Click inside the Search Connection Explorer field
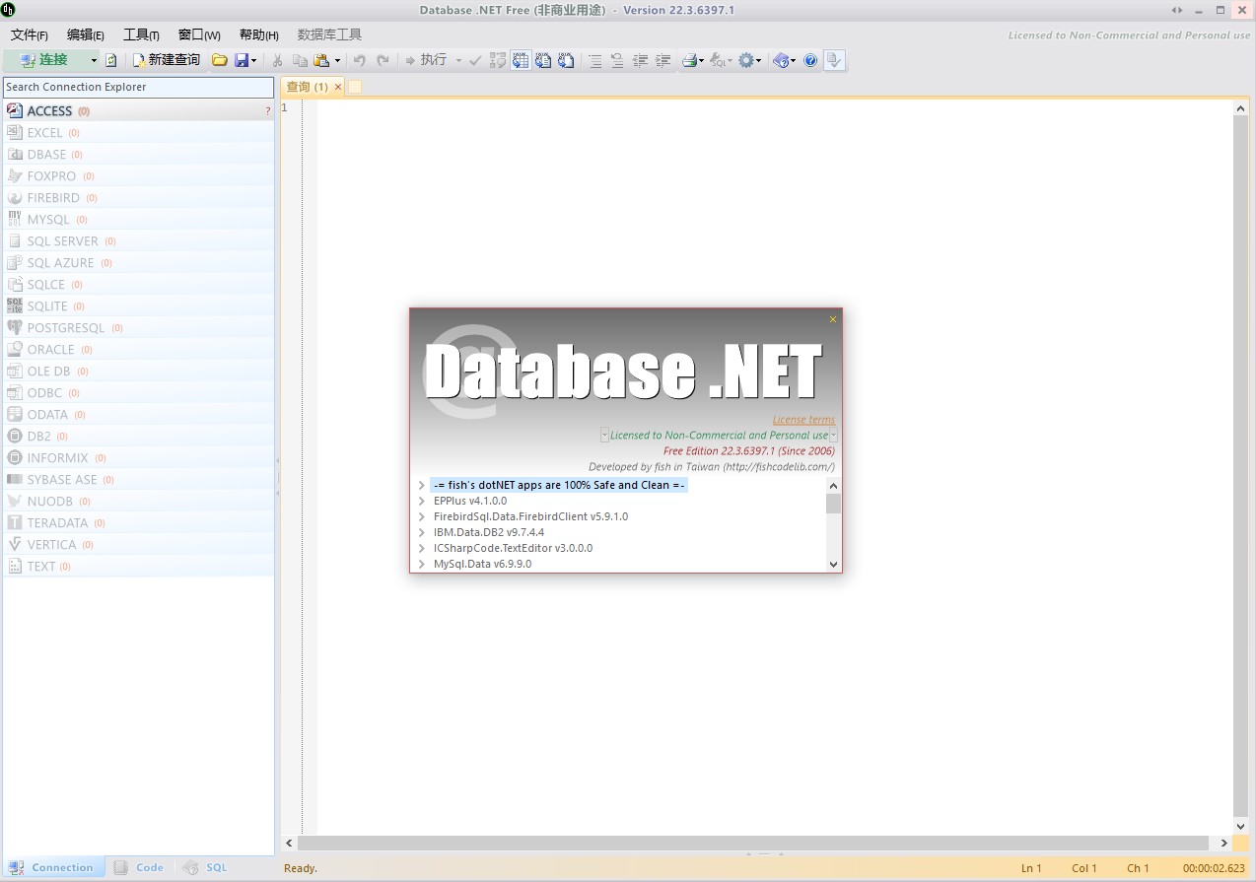The width and height of the screenshot is (1256, 882). [x=138, y=87]
